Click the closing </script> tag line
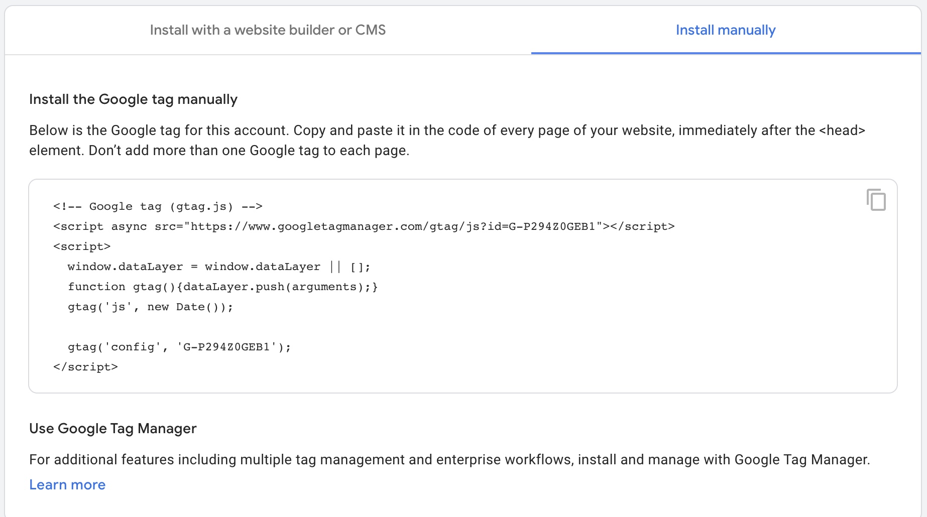 click(x=85, y=367)
